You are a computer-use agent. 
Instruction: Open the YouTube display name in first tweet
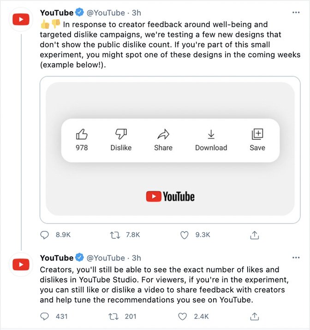(x=57, y=13)
